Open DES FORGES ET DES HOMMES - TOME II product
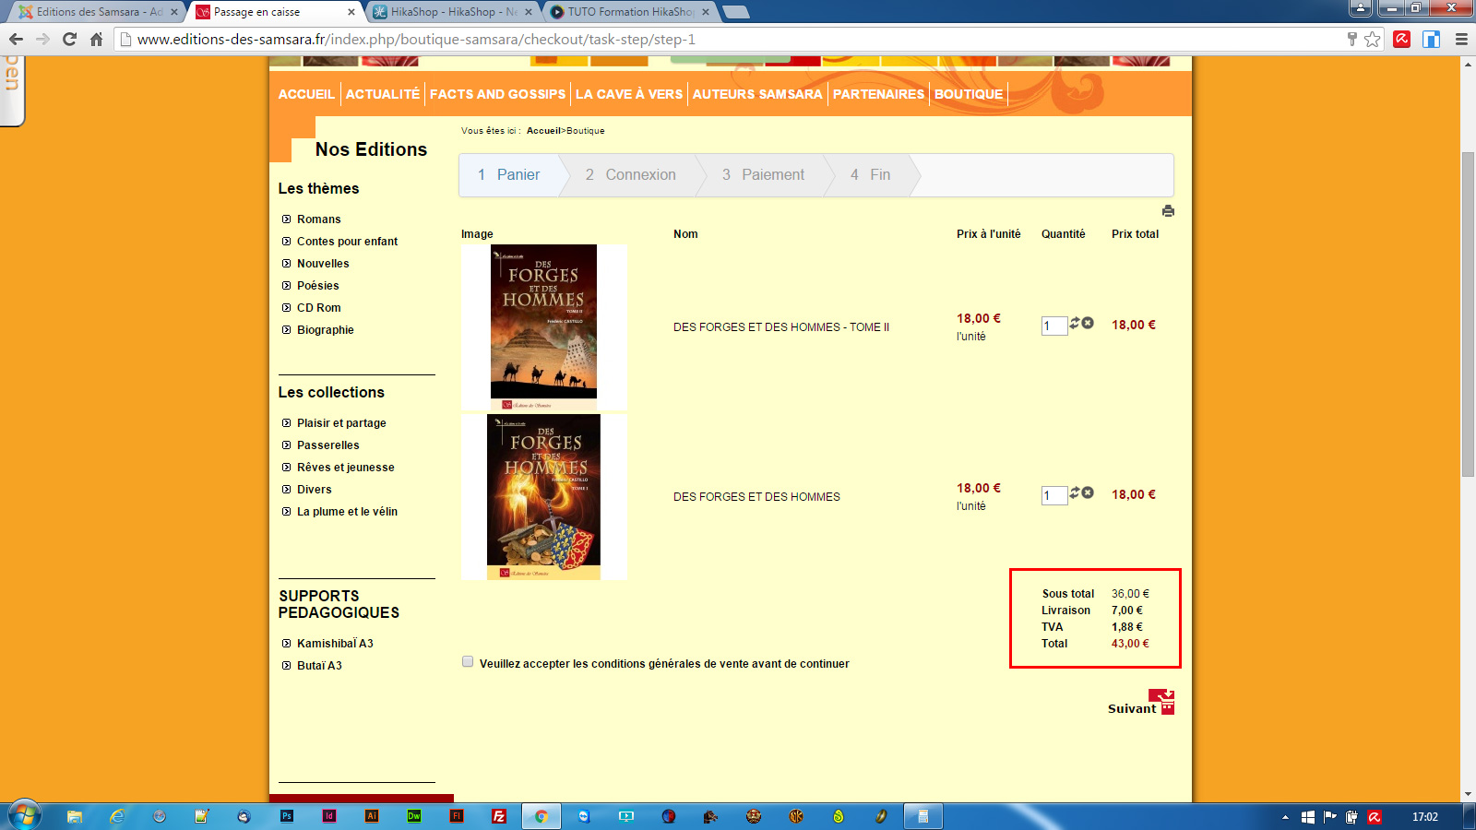Viewport: 1476px width, 830px height. tap(781, 327)
